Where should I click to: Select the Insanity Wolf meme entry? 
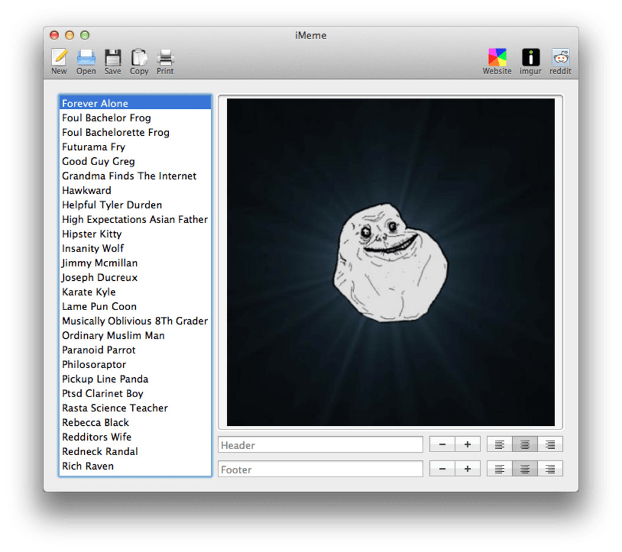click(93, 249)
